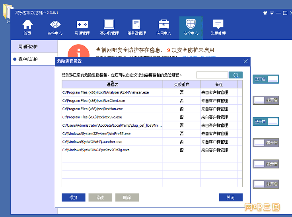Select the WmiPrvSE.exe process row
The width and height of the screenshot is (292, 217).
[152, 133]
